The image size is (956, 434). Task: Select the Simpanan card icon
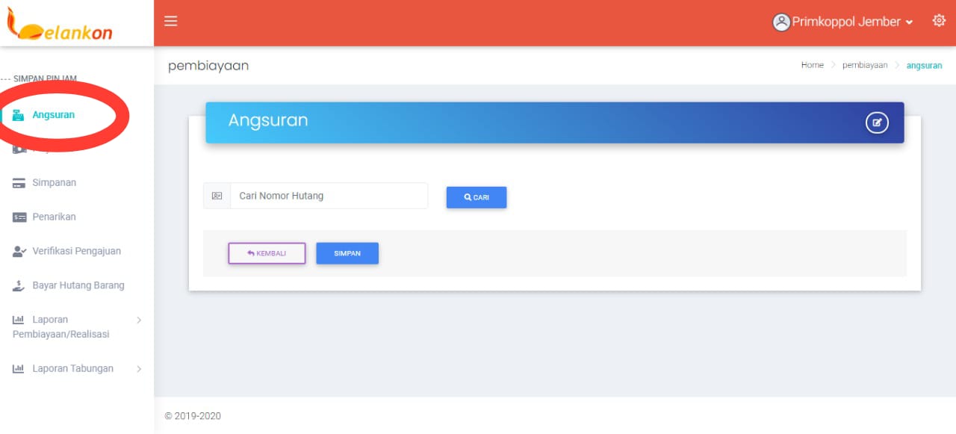click(19, 183)
